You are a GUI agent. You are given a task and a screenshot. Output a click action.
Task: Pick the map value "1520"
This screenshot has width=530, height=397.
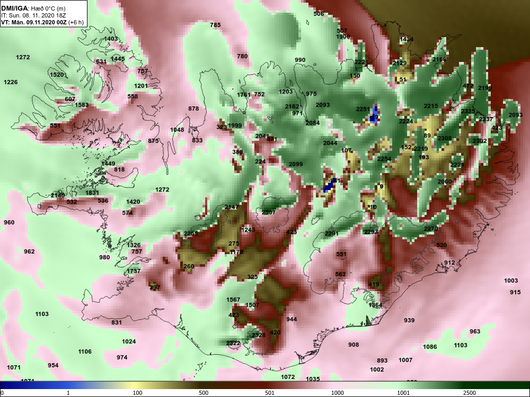(57, 75)
